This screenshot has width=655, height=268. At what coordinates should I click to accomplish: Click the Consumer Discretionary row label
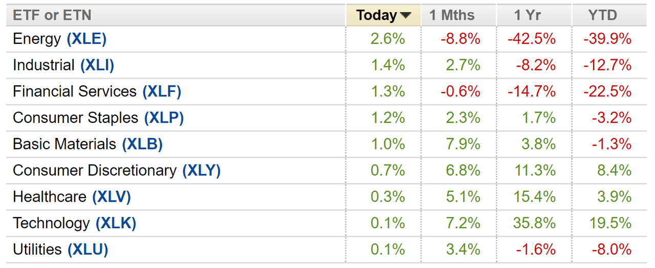pyautogui.click(x=95, y=170)
